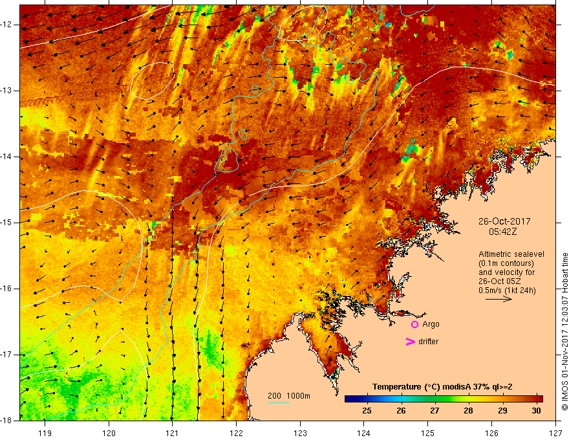The image size is (569, 440).
Task: Click the longitude axis label 122
Action: click(236, 433)
